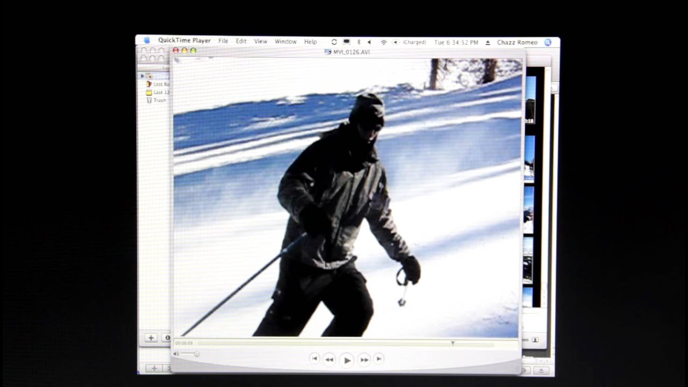Jump to end of the movie

click(379, 359)
